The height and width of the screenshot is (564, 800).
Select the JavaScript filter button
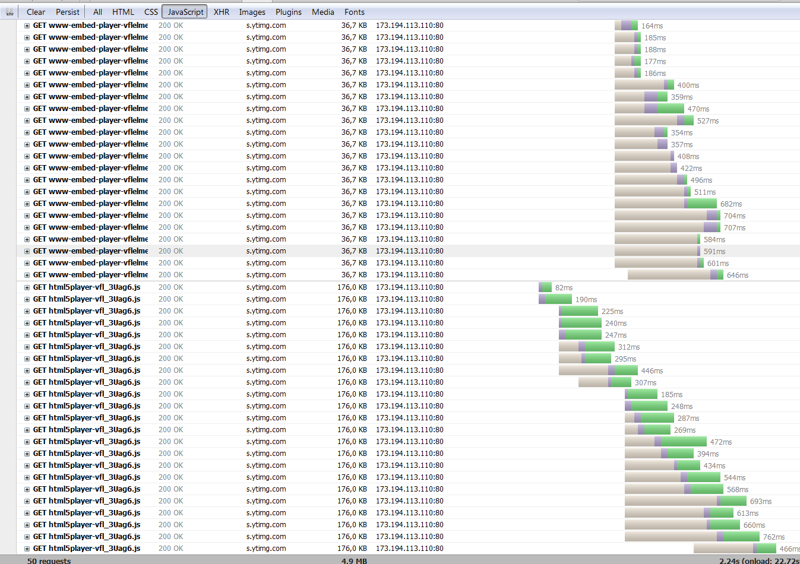pyautogui.click(x=185, y=12)
